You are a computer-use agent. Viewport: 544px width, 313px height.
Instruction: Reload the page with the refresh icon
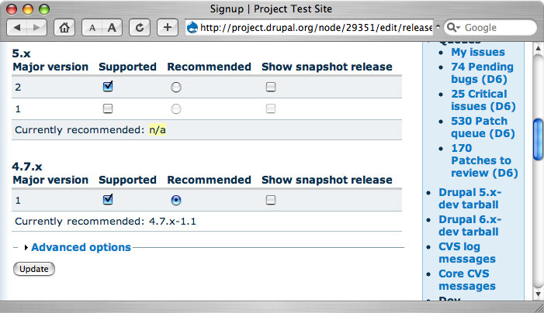click(140, 27)
